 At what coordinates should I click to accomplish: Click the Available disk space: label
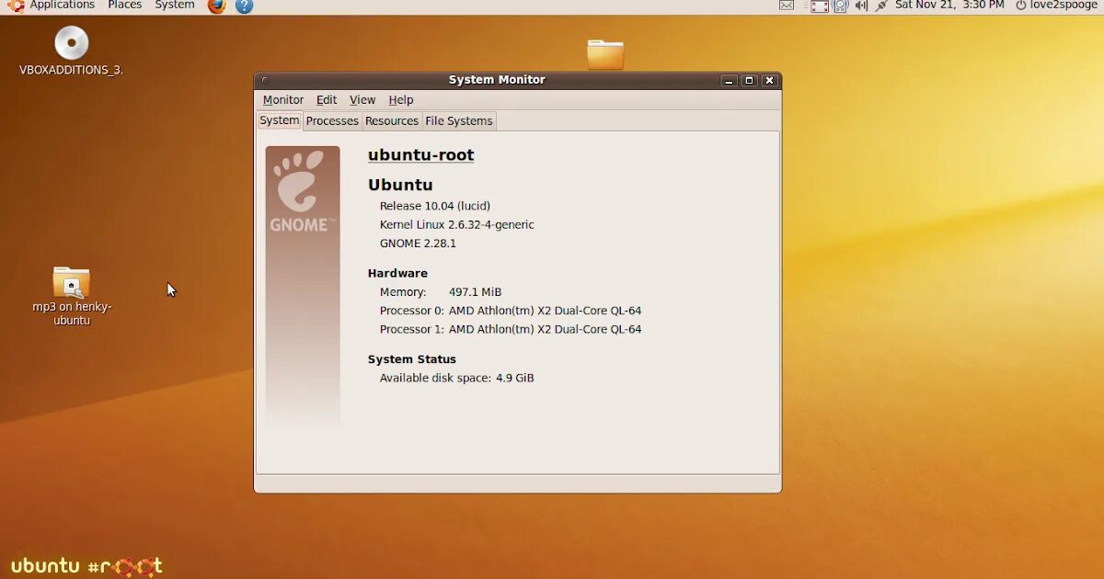pyautogui.click(x=435, y=378)
